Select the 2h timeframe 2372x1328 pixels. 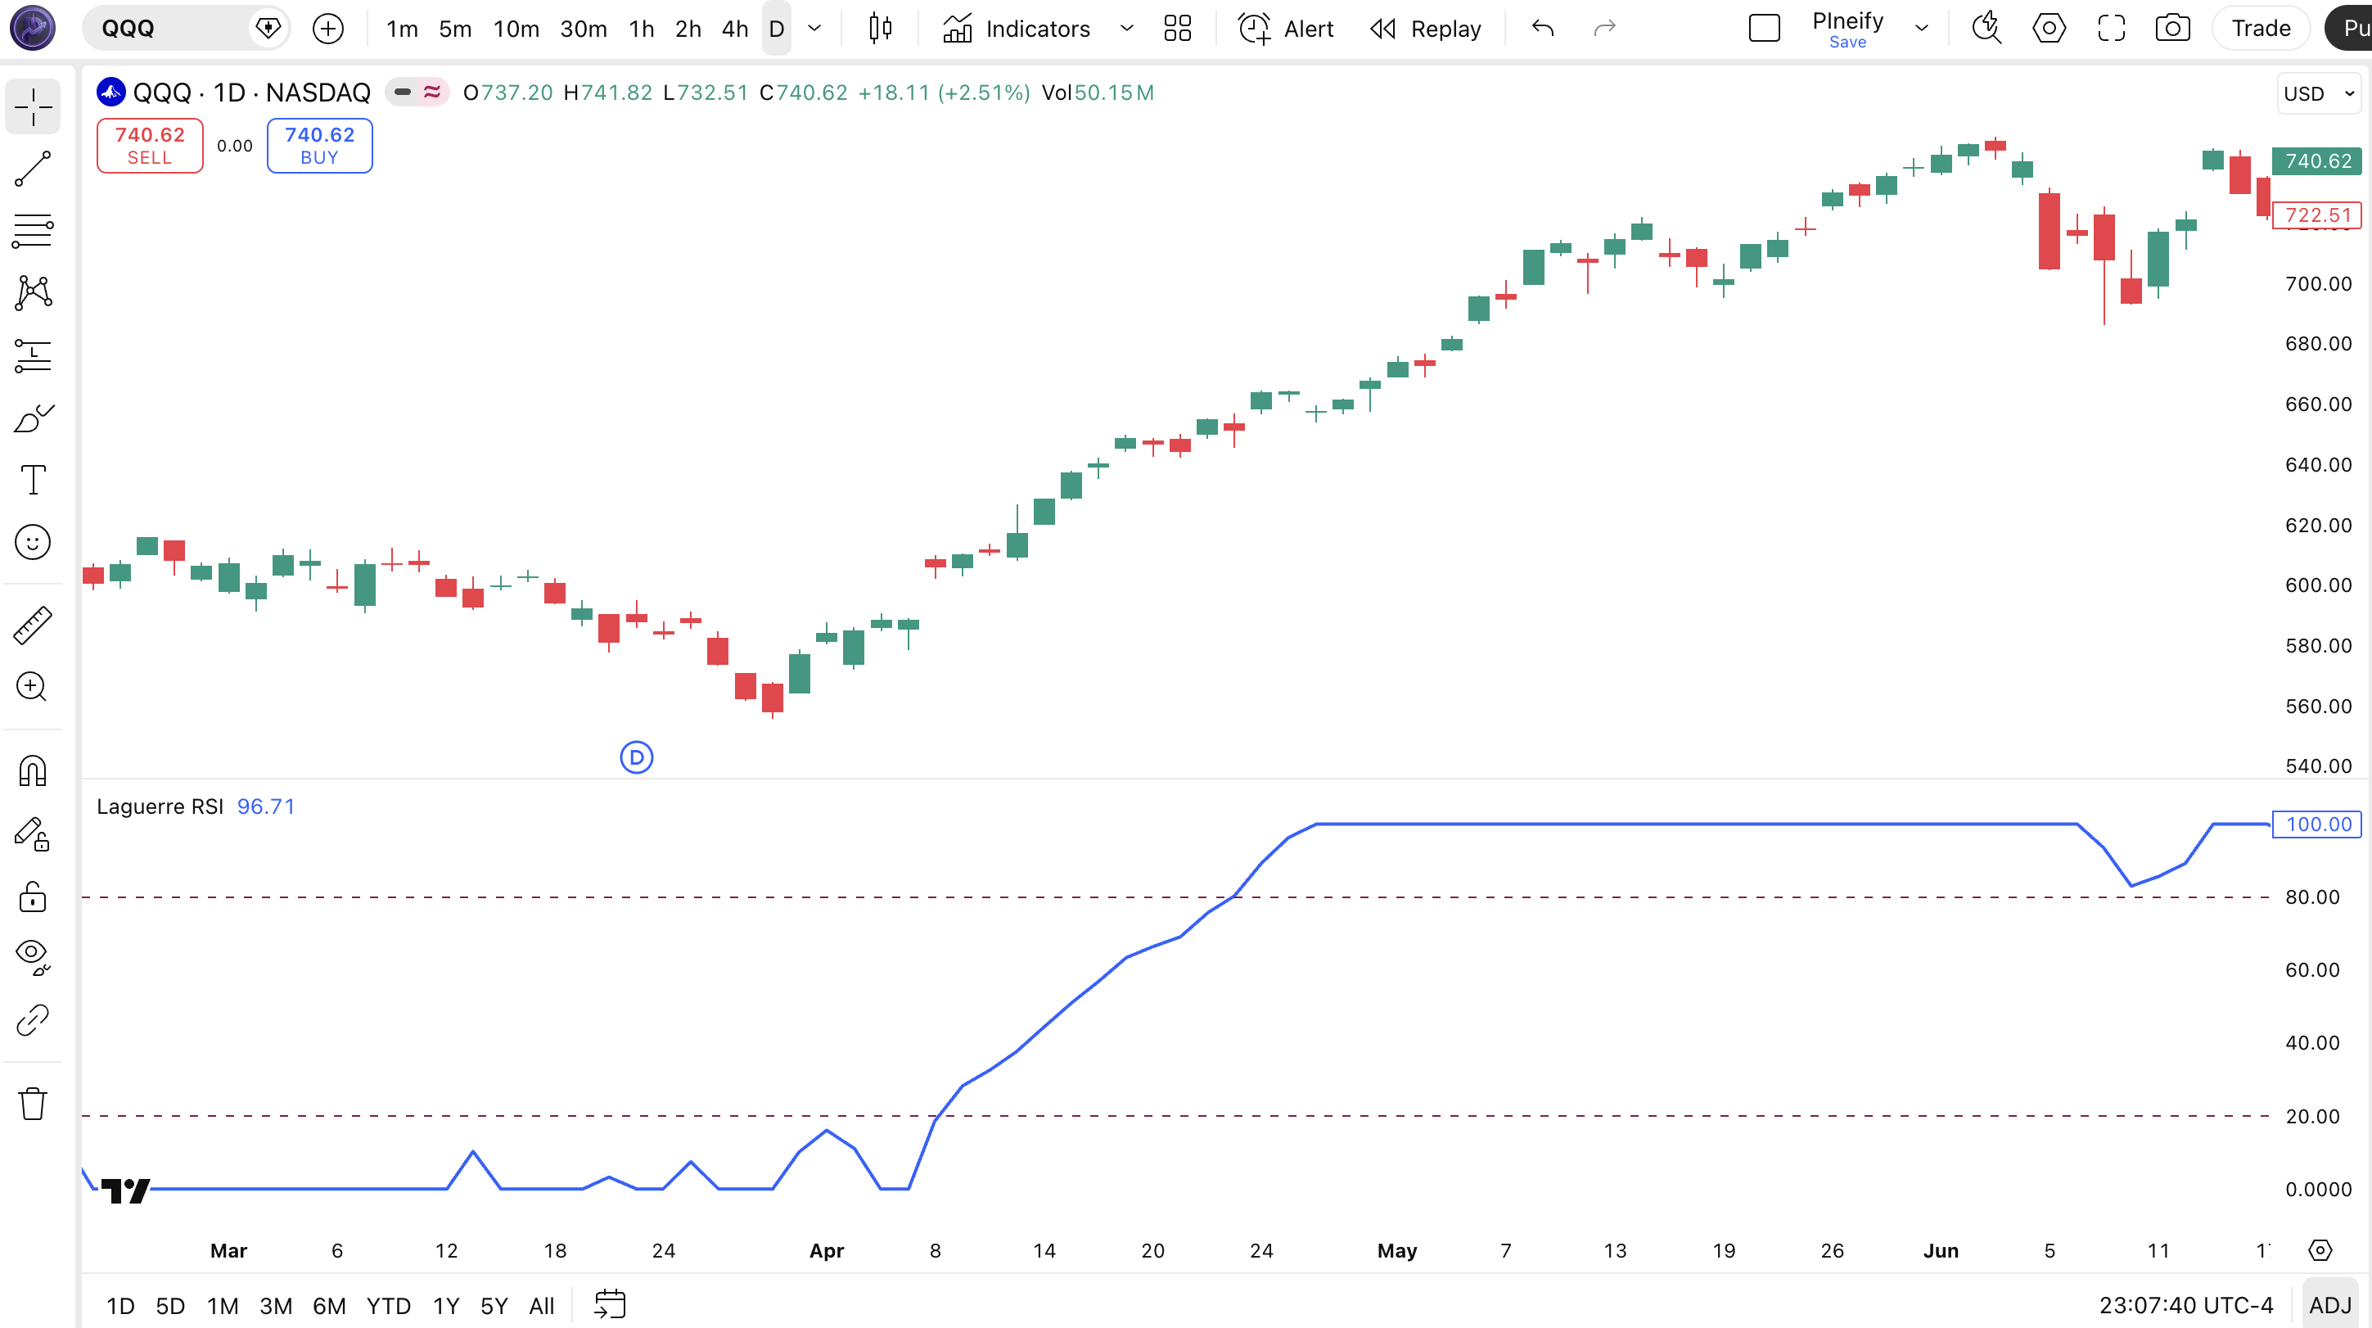[x=688, y=29]
